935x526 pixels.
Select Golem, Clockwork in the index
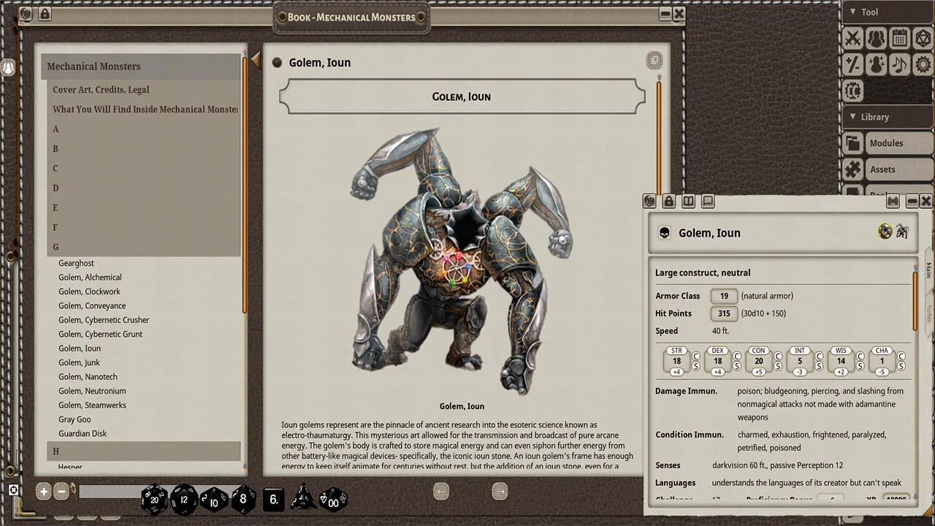click(90, 291)
